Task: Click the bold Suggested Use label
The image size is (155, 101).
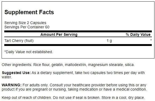Action: [16, 73]
